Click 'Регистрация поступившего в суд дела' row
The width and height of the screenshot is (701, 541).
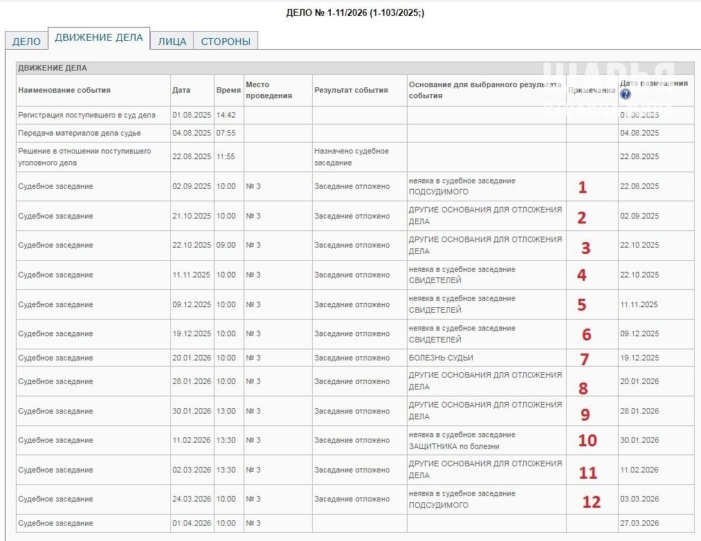[x=355, y=115]
